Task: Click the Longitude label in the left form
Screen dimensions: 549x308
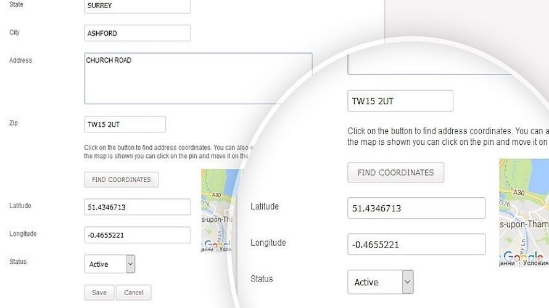Action: coord(23,233)
